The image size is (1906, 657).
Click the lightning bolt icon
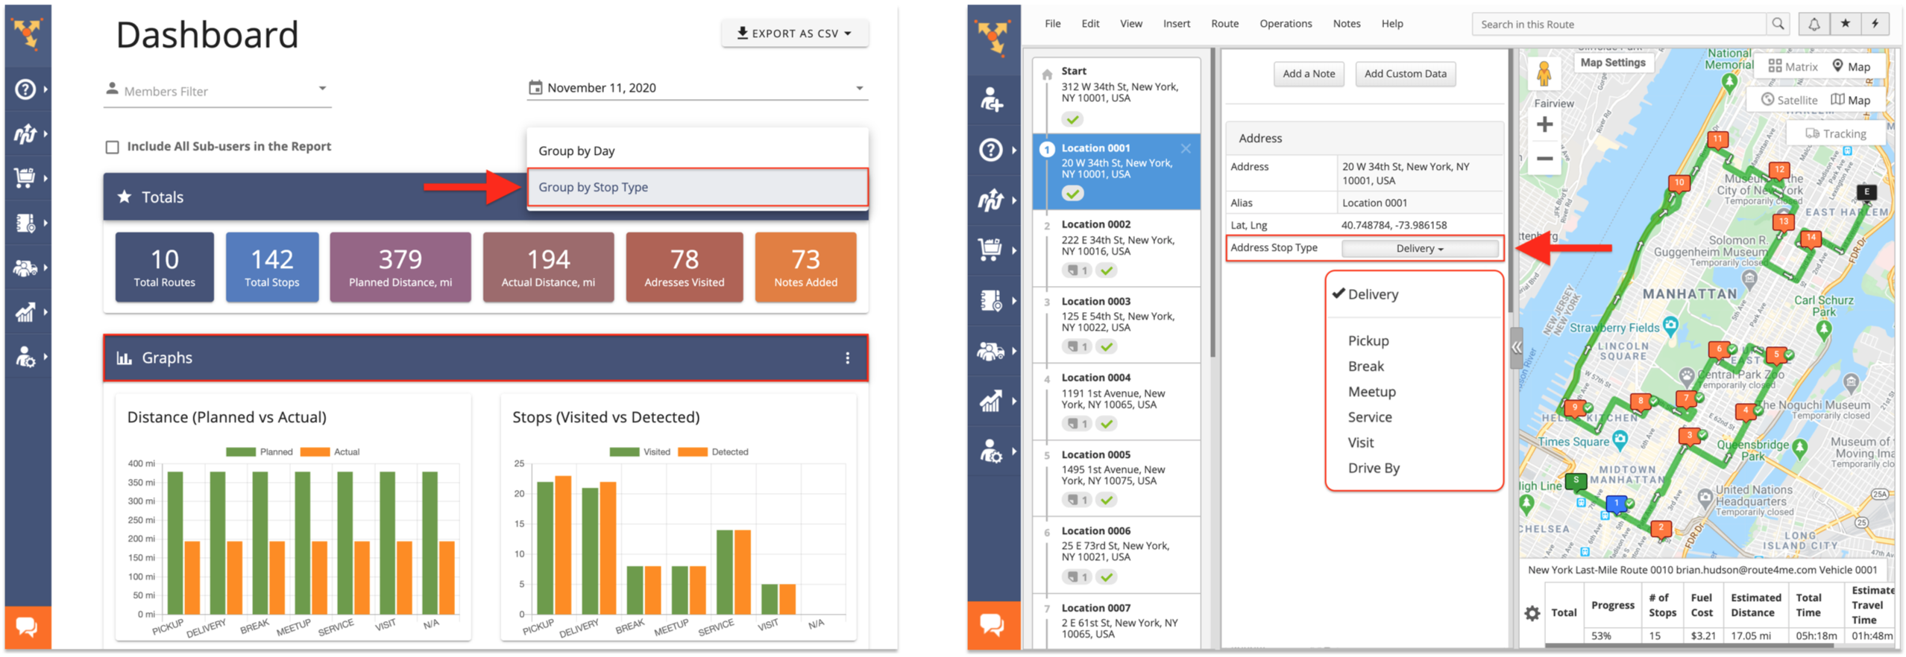(1875, 24)
